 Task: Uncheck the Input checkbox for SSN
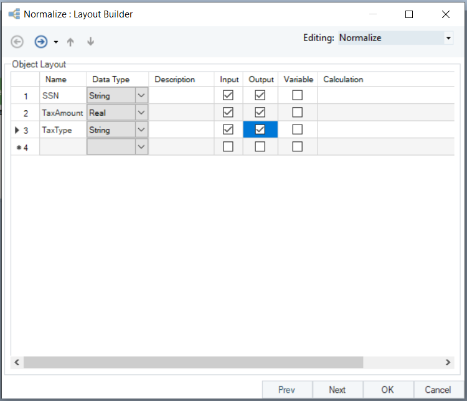[228, 95]
